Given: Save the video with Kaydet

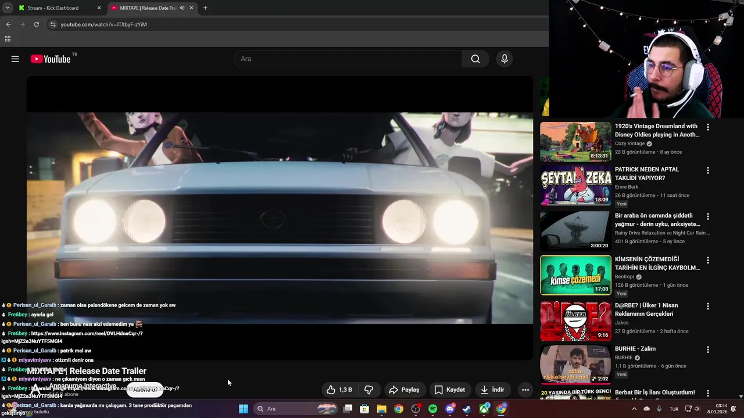Looking at the screenshot, I should (450, 390).
